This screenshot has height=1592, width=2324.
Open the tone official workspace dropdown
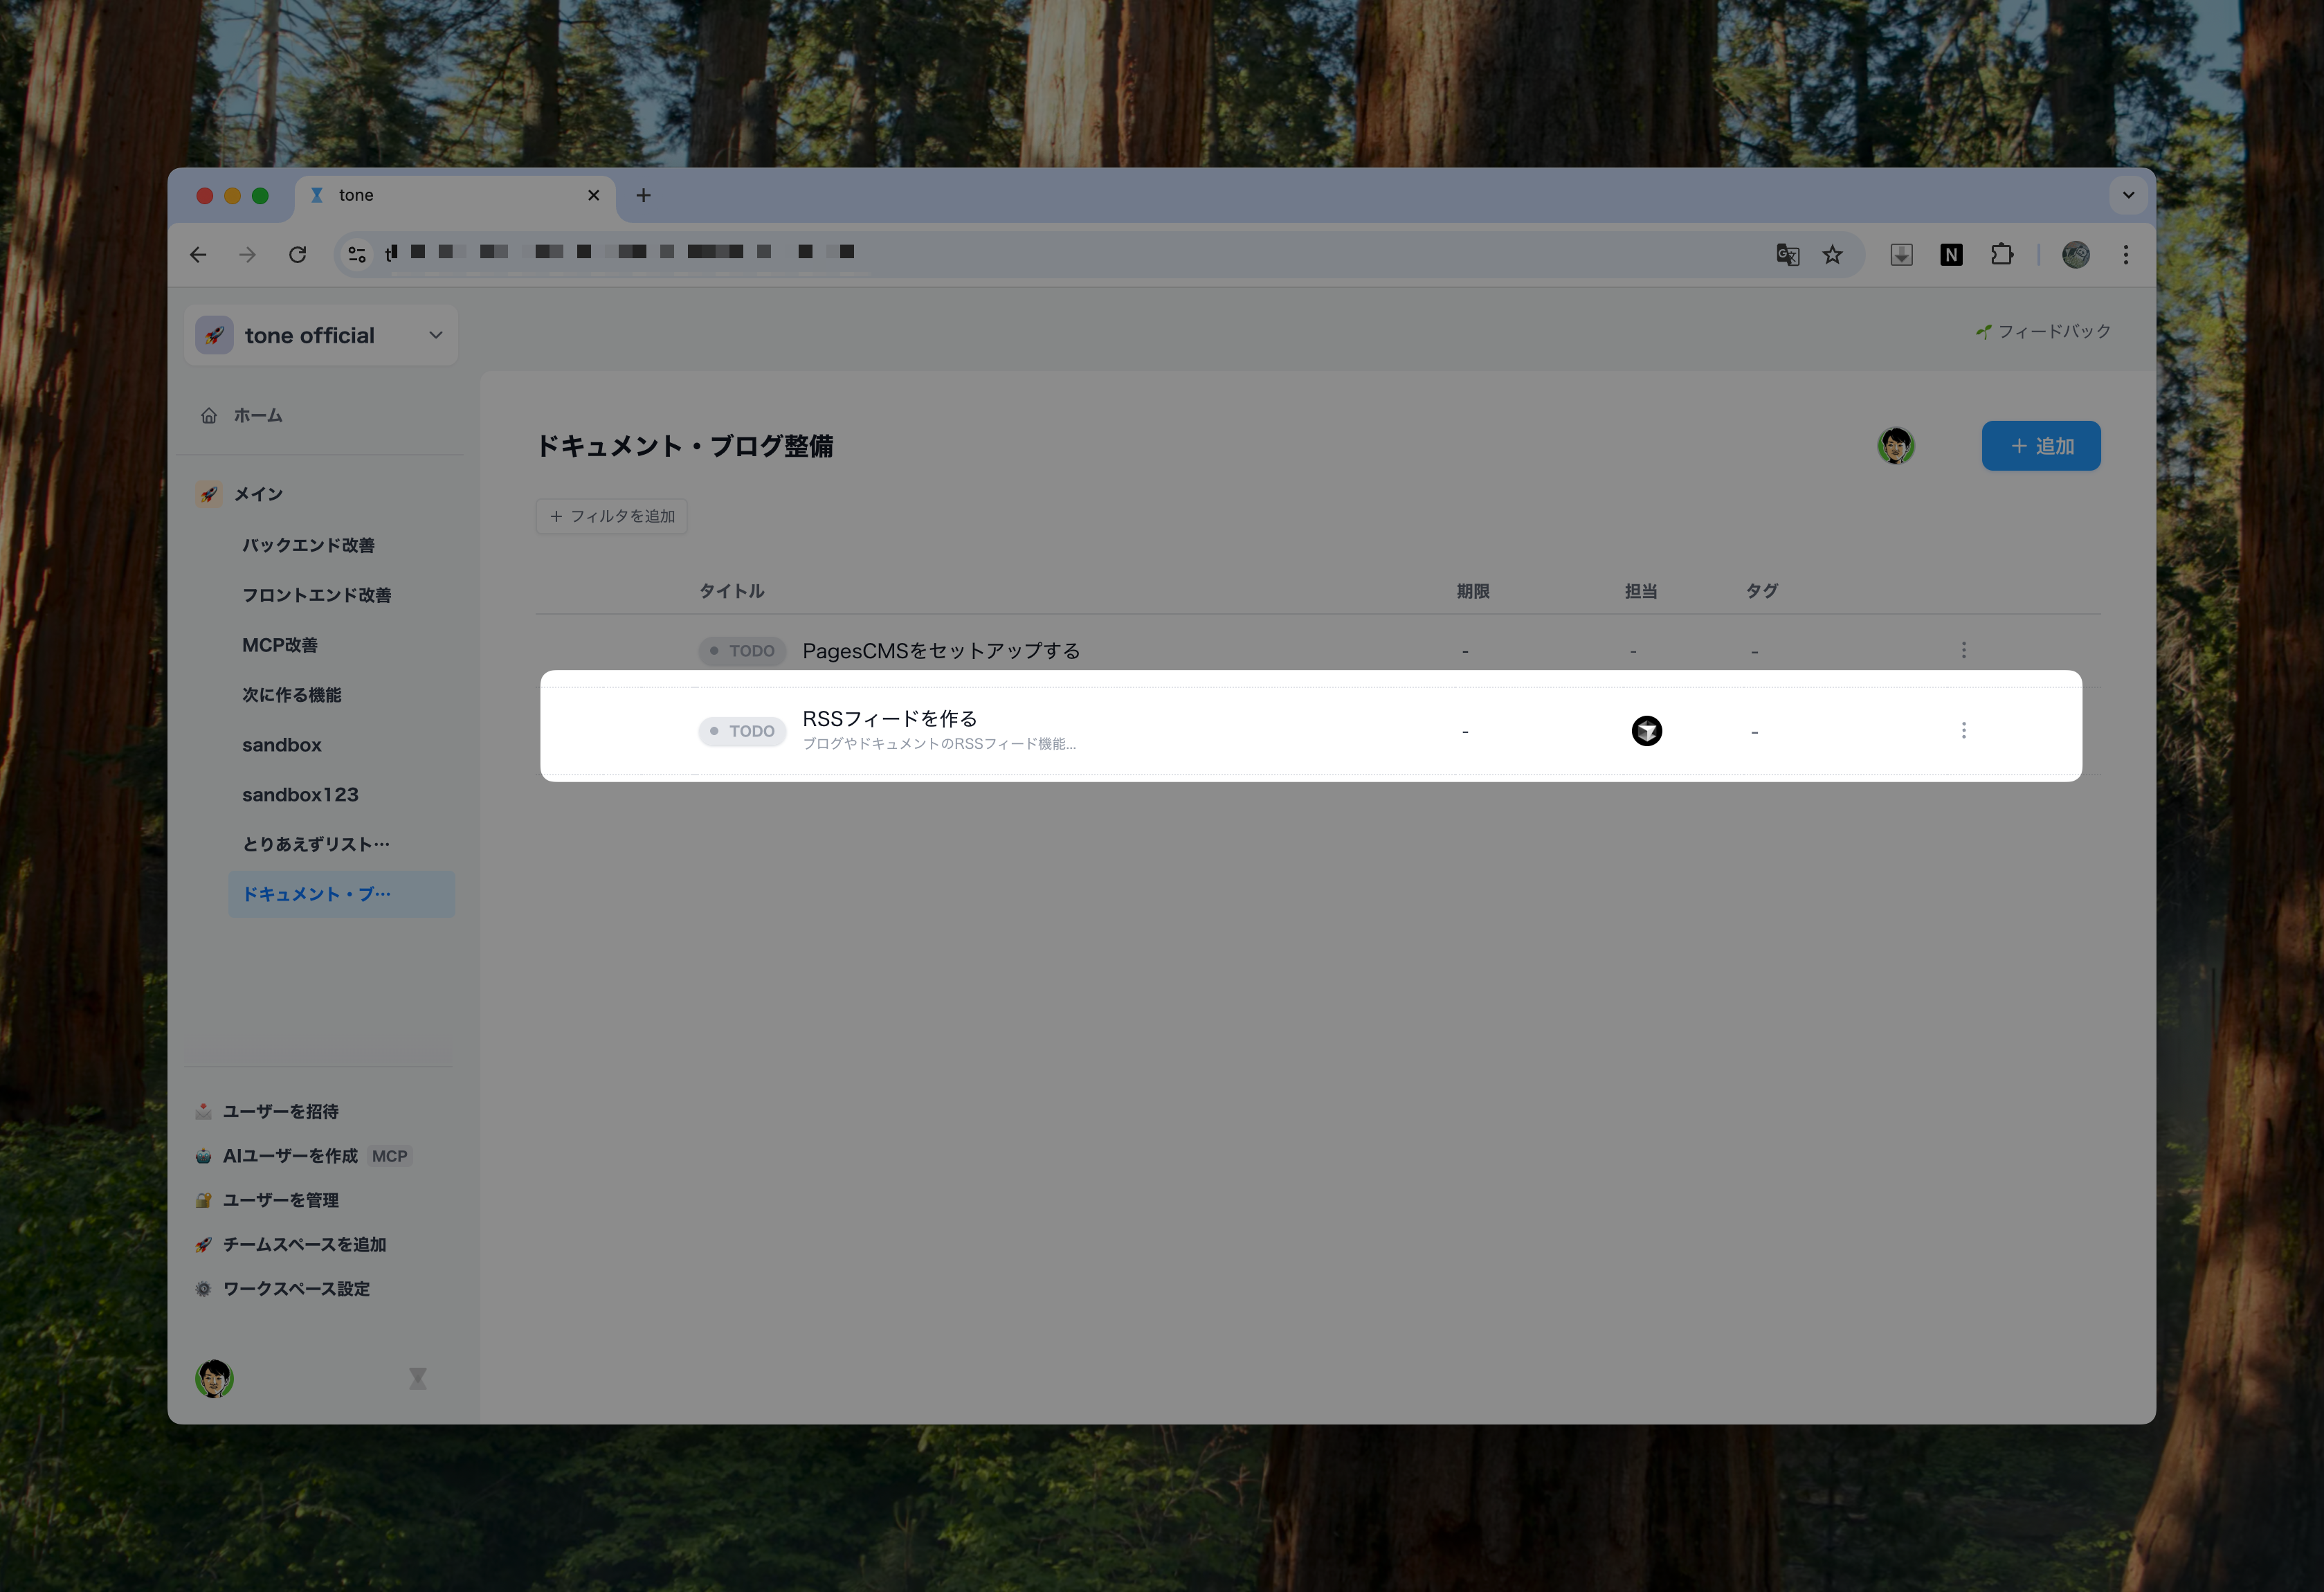(x=321, y=335)
